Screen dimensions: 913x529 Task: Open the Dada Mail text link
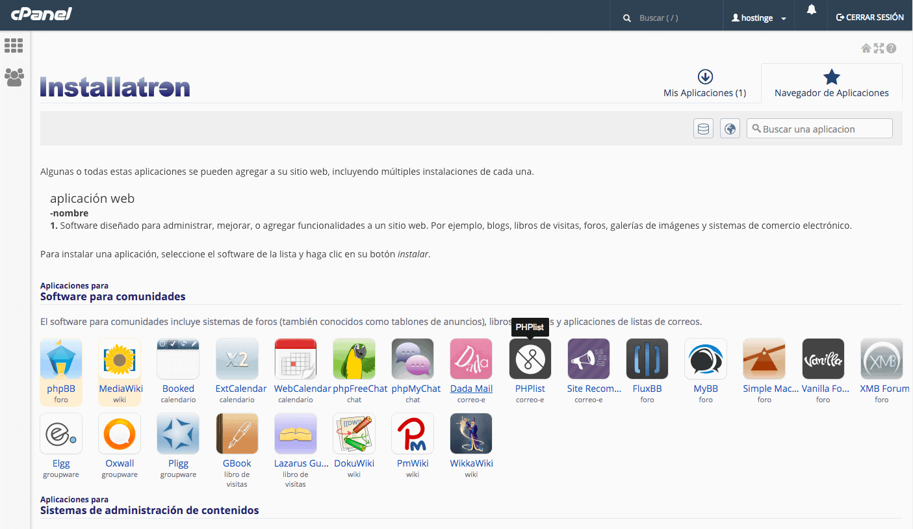pos(471,389)
